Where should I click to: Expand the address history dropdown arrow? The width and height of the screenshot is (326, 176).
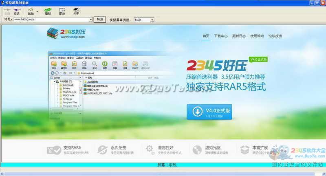(x=91, y=20)
